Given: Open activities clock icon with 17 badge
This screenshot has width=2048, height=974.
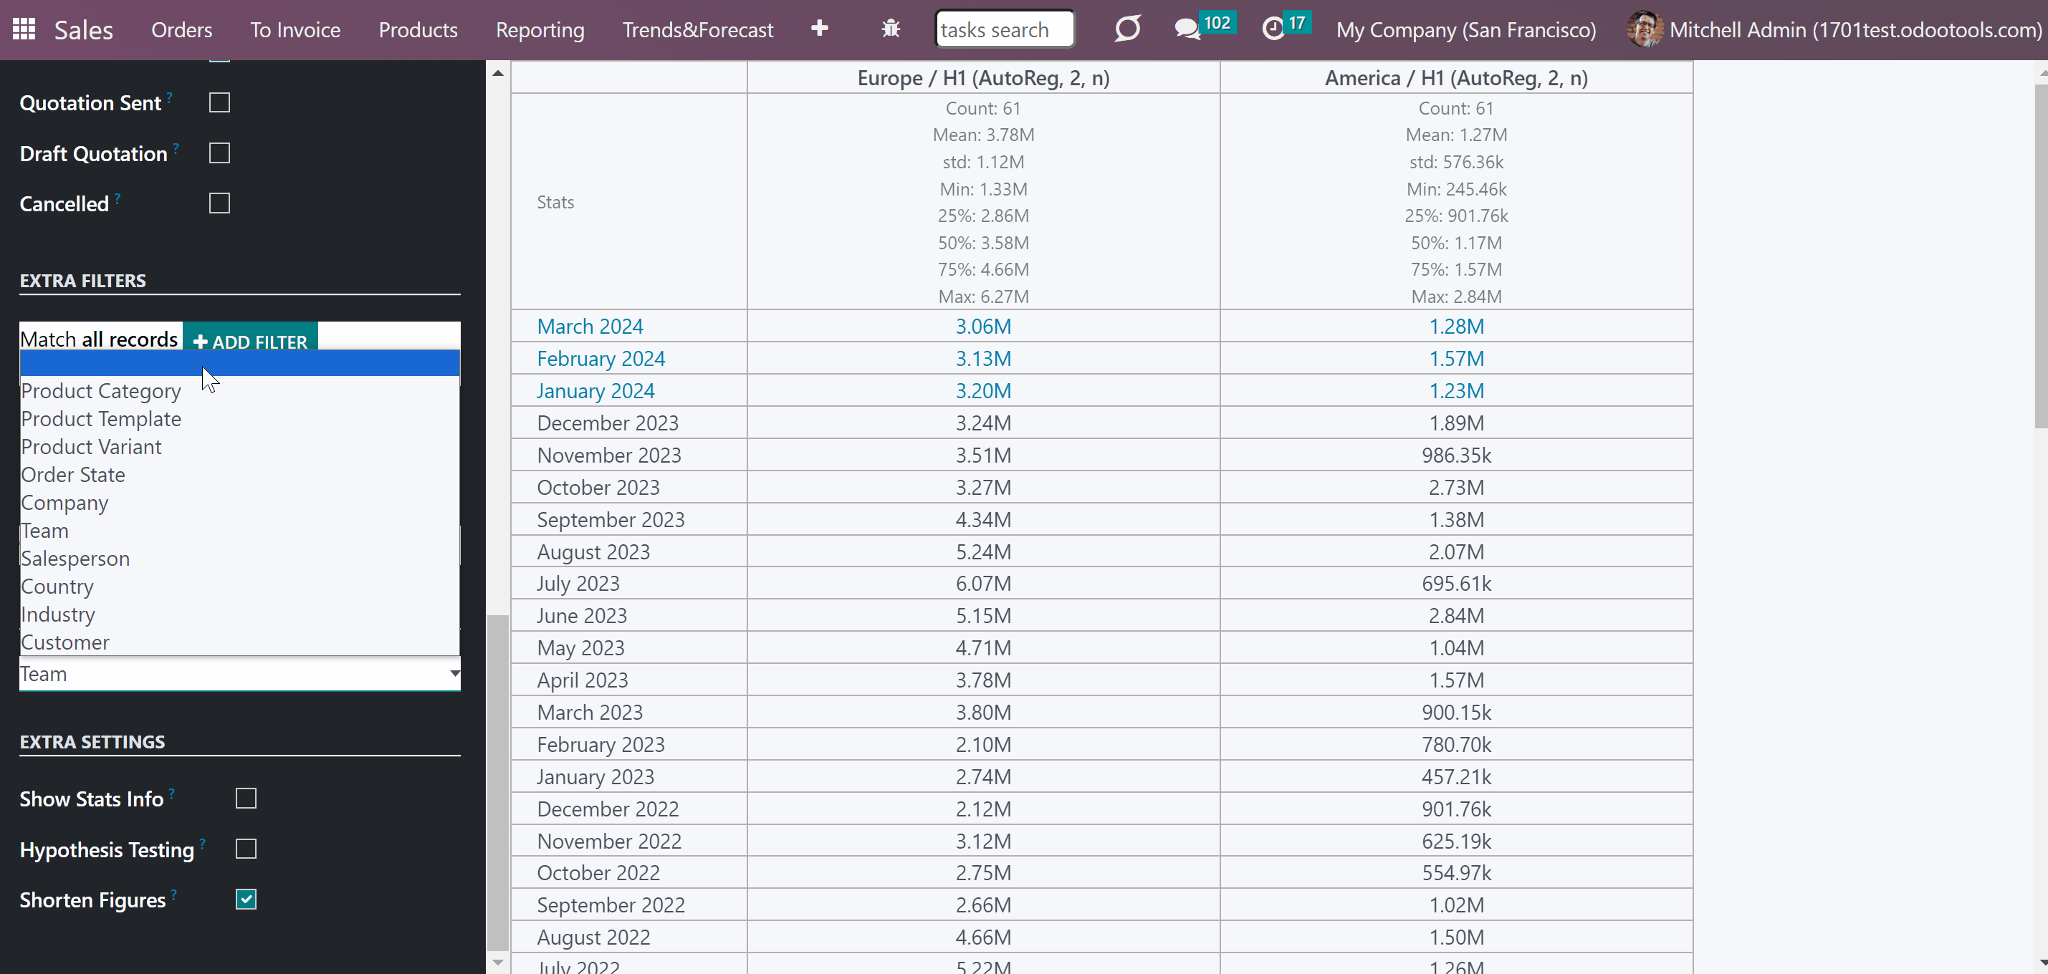Looking at the screenshot, I should click(x=1273, y=29).
